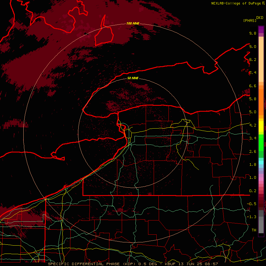Screen dimensions: 266x266
Task: Click the TH legend label
Action: click(254, 230)
